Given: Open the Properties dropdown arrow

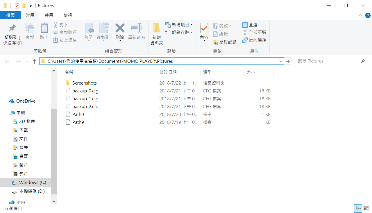Looking at the screenshot, I should tap(204, 40).
